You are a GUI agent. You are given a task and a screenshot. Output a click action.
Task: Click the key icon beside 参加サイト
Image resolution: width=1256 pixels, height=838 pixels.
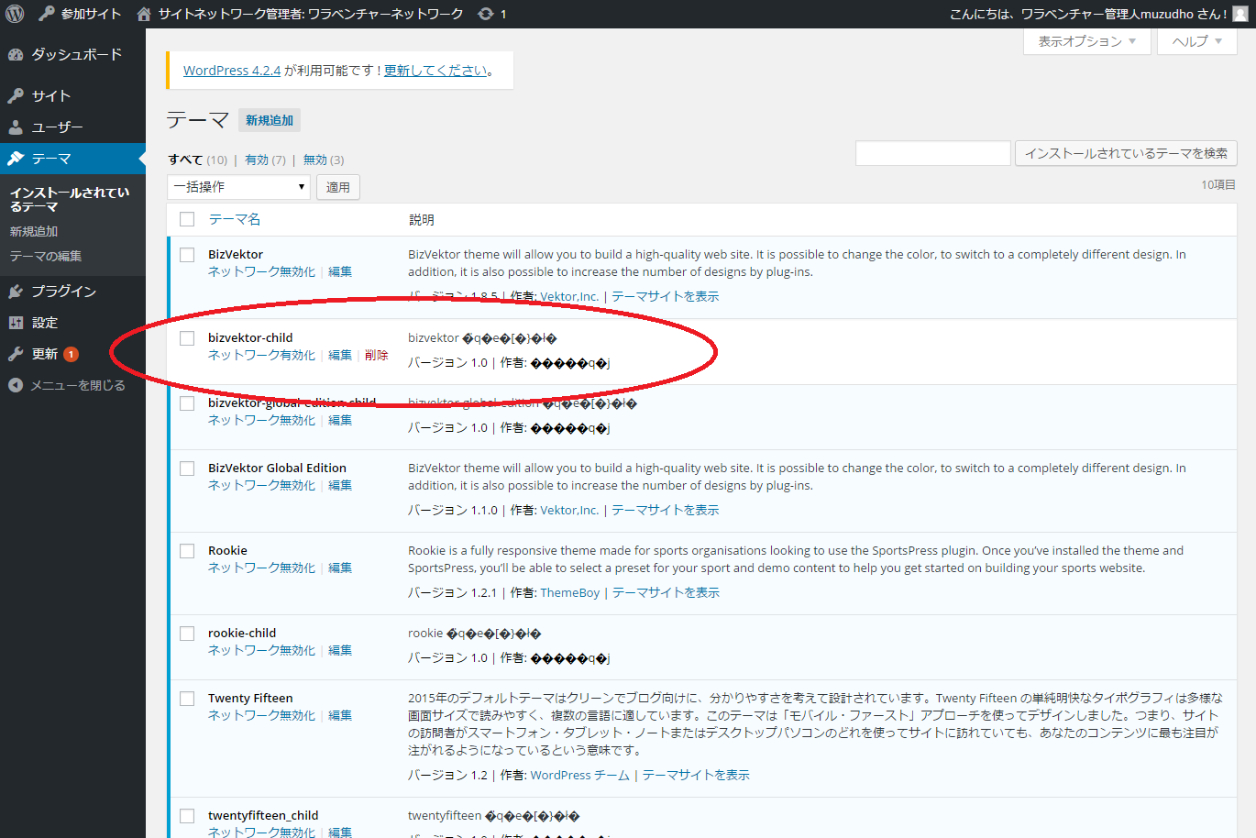pos(47,14)
